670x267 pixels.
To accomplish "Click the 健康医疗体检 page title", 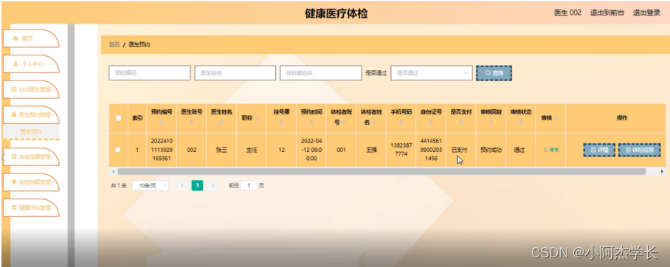I will [x=336, y=14].
